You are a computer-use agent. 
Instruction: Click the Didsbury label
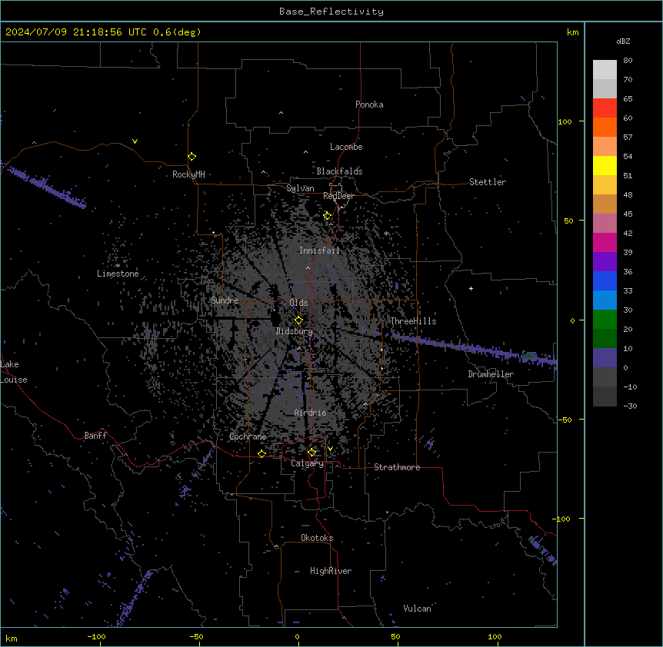coord(295,331)
